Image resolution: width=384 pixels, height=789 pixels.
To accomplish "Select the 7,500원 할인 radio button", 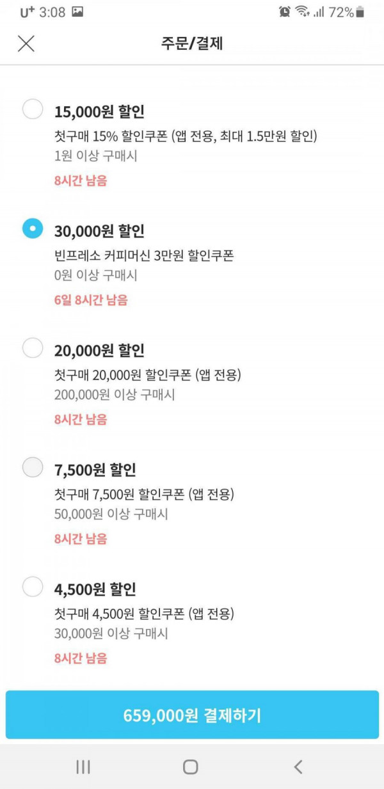I will click(x=33, y=468).
